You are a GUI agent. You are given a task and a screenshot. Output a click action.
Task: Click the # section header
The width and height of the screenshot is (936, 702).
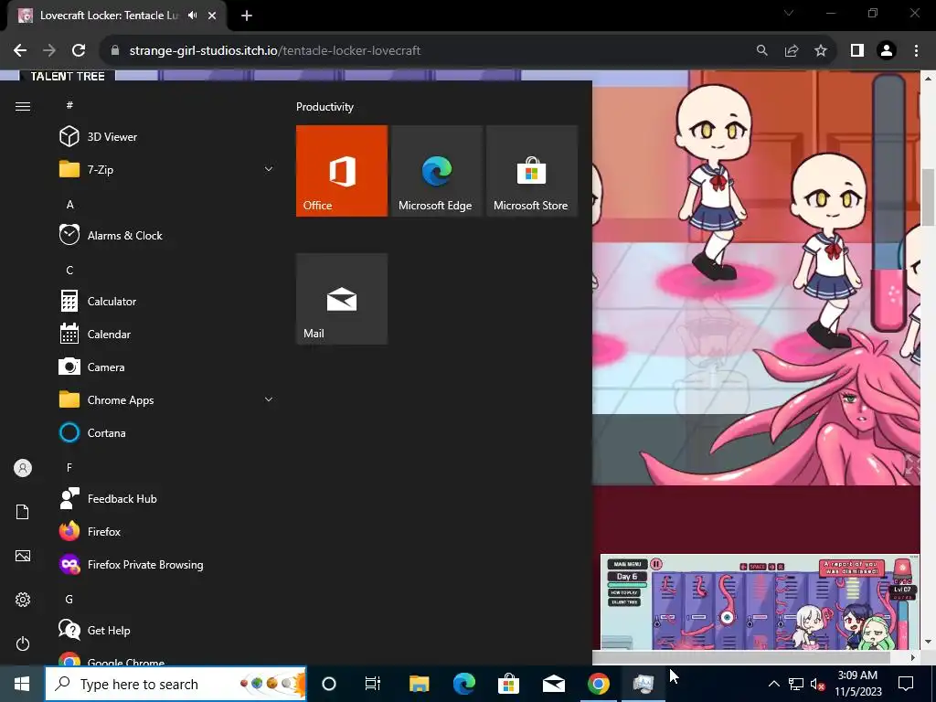point(69,105)
